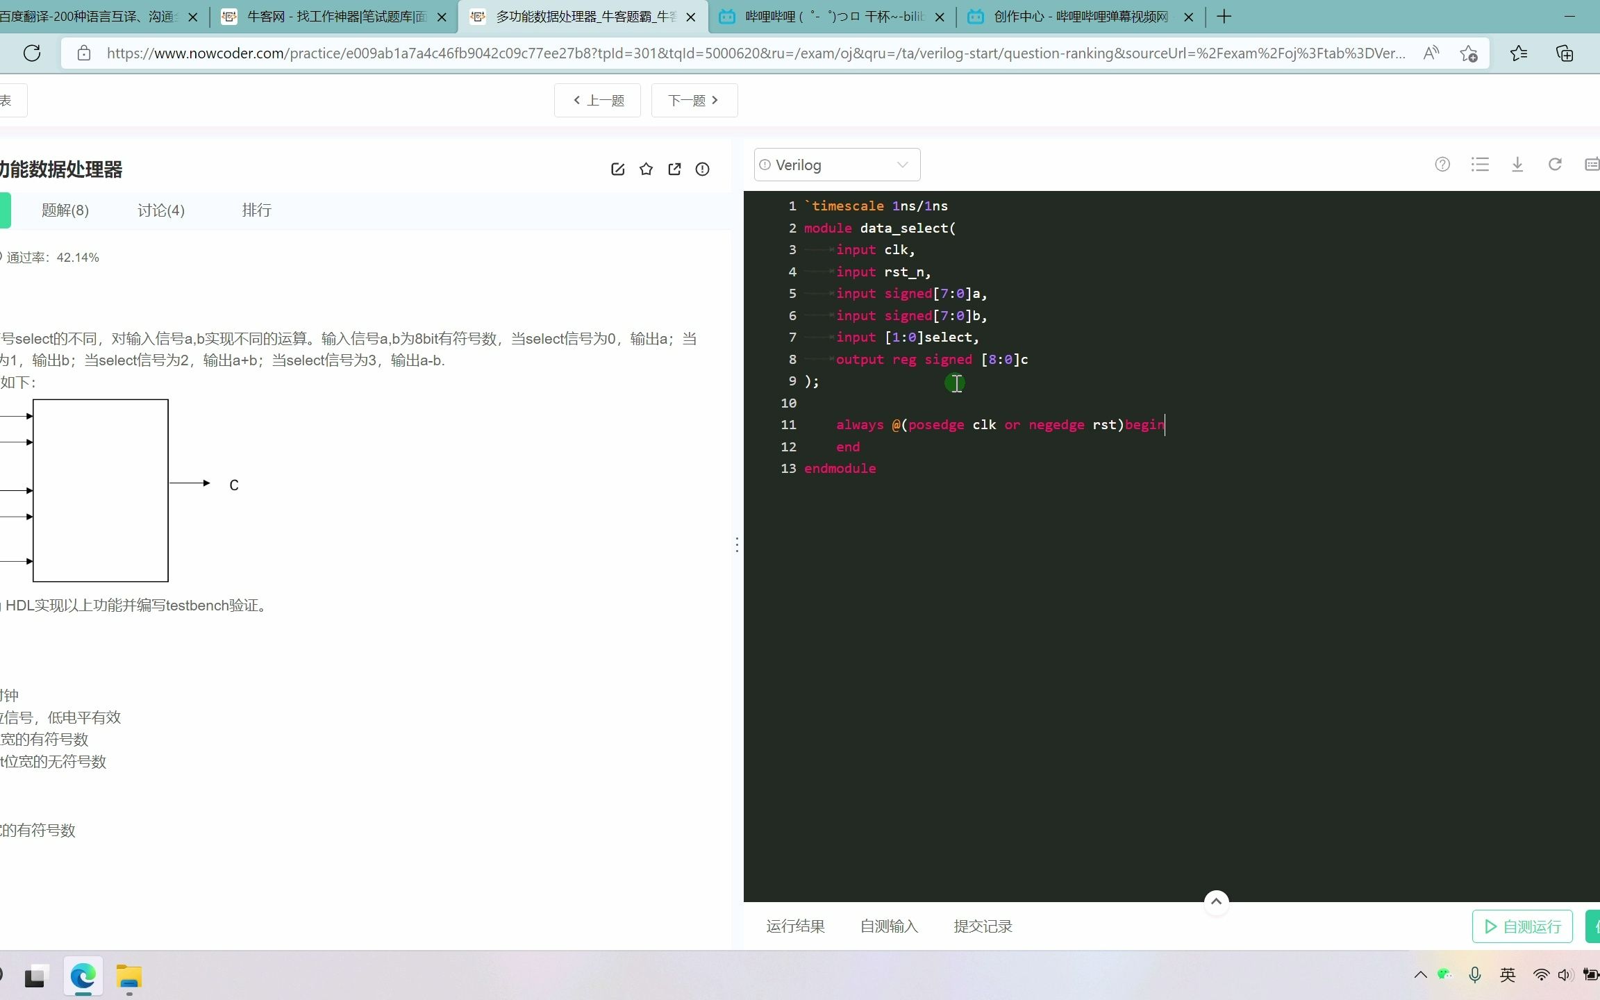Click the edit note icon beside question title

(x=617, y=169)
